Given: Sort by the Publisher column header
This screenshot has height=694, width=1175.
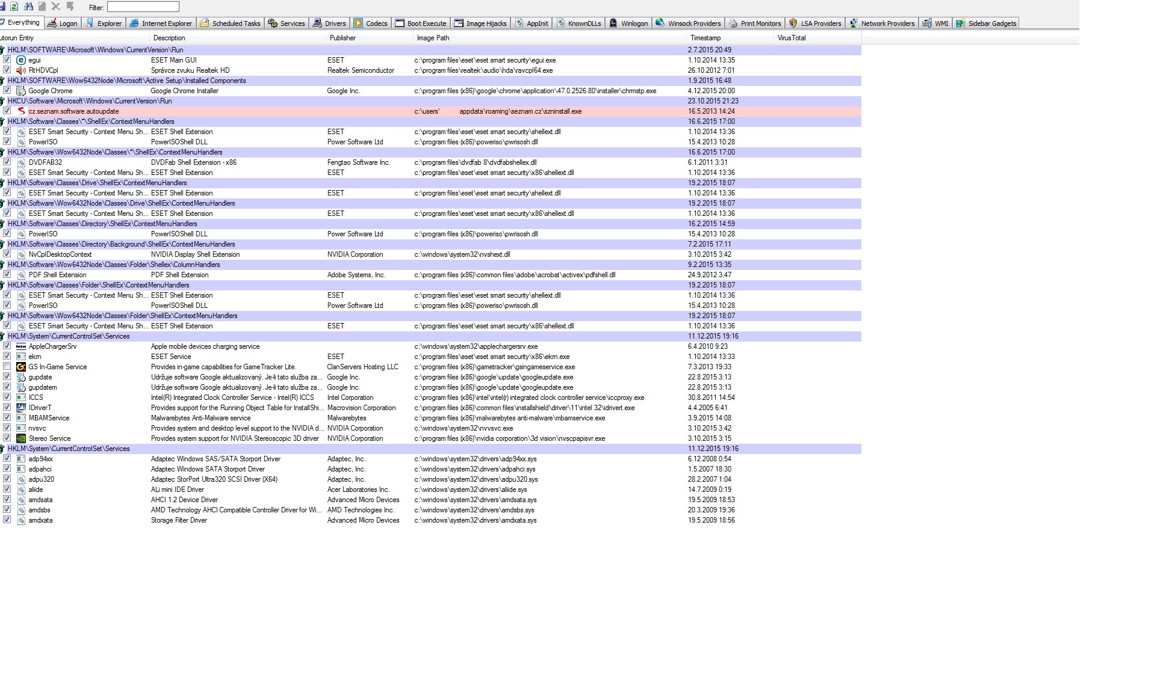Looking at the screenshot, I should click(343, 38).
